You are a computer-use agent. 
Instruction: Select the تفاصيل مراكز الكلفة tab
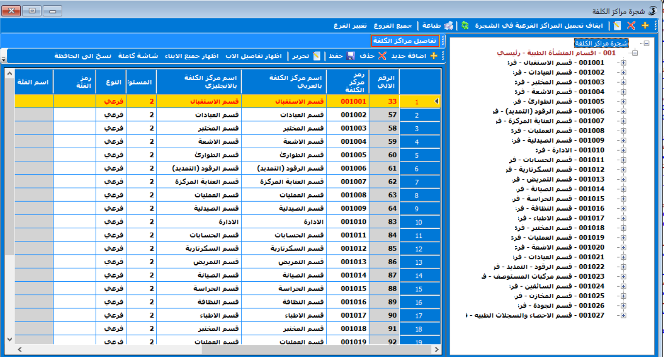coord(406,41)
